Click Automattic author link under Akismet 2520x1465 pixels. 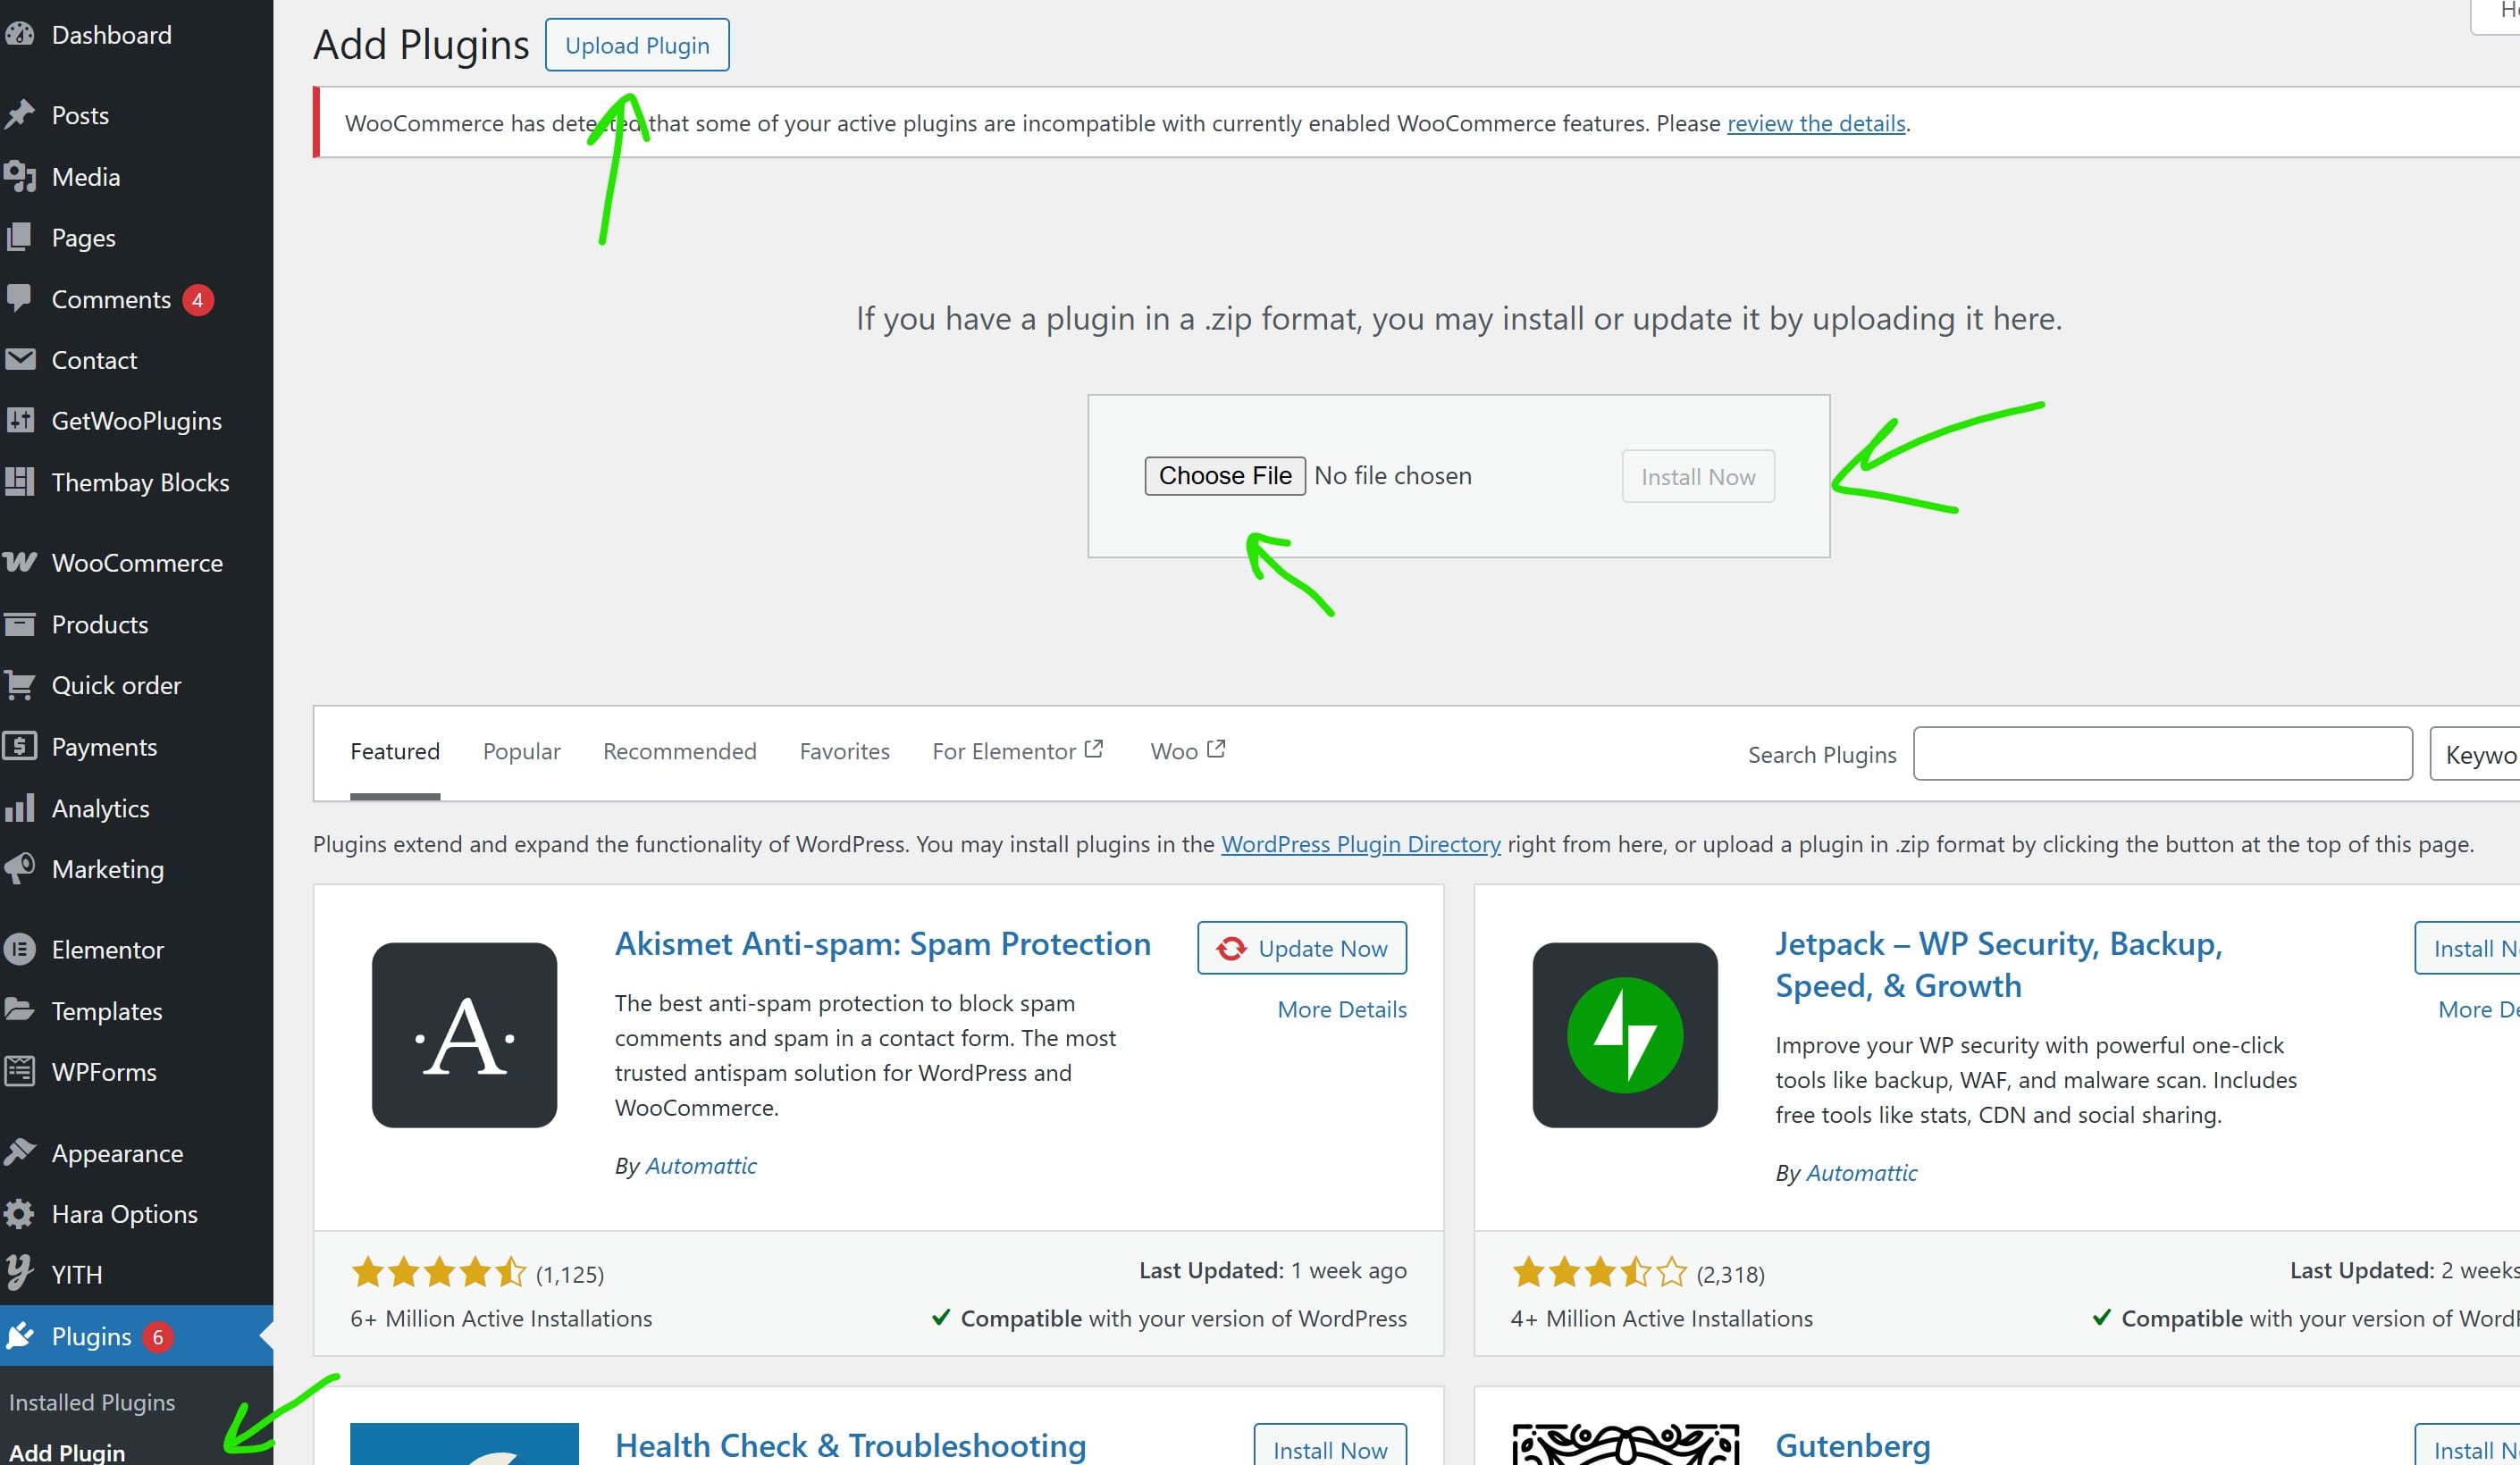[701, 1165]
